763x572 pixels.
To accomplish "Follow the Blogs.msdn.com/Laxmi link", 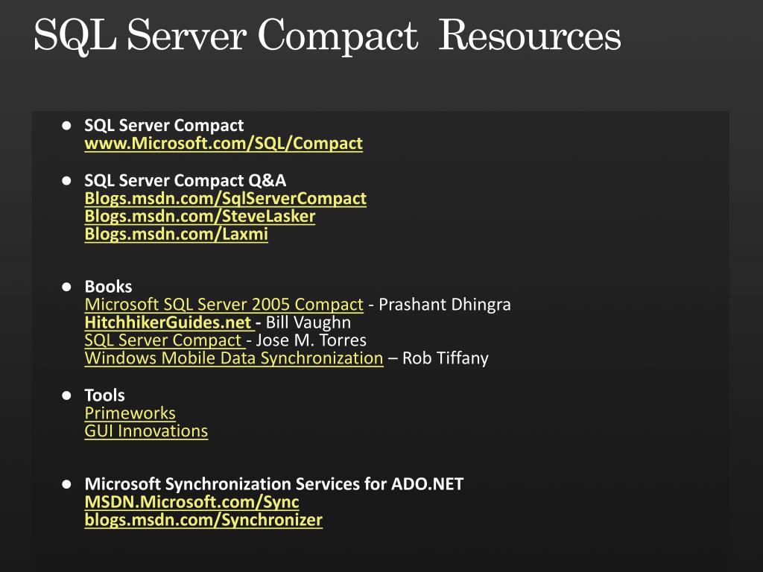I will tap(176, 234).
